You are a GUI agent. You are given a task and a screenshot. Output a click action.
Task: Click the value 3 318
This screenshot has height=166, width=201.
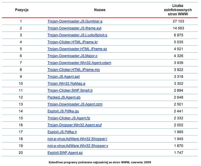click(x=179, y=77)
